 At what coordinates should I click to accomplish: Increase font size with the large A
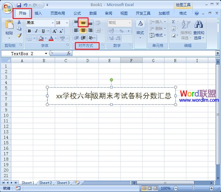click(x=55, y=31)
